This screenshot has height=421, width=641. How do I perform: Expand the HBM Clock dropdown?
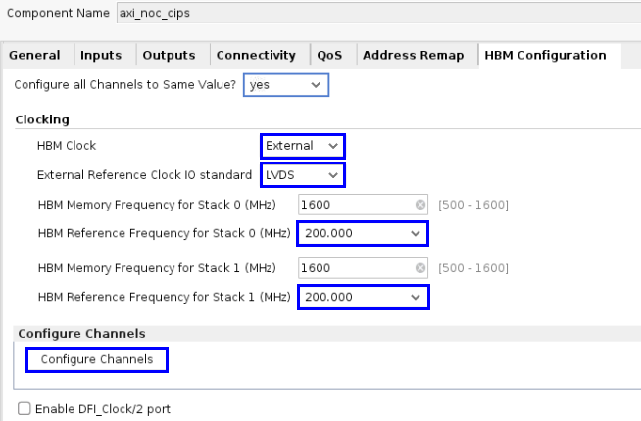click(303, 146)
